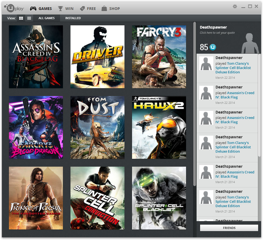
Task: Click the 85 Uplay units count
Action: pyautogui.click(x=204, y=47)
